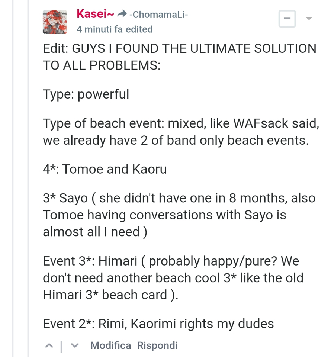Downvote the comment with the down arrow
Viewport: 331px width, 357px height.
tap(74, 345)
